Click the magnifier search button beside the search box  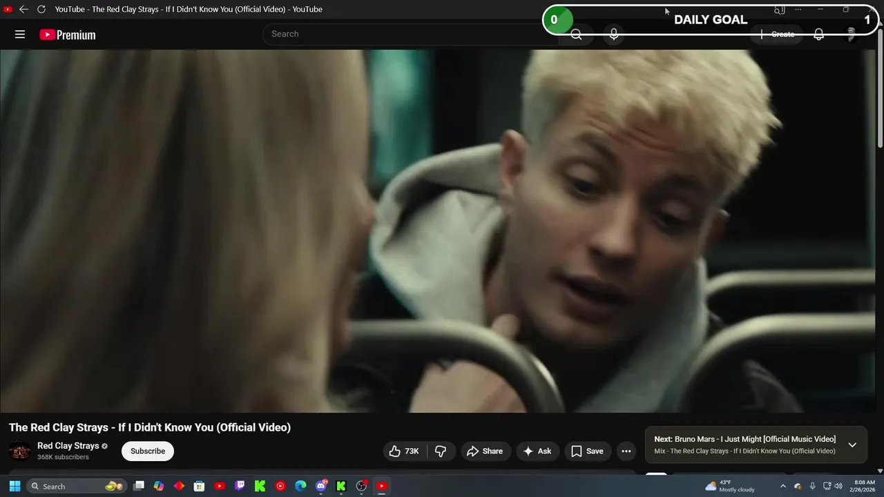[x=576, y=35]
